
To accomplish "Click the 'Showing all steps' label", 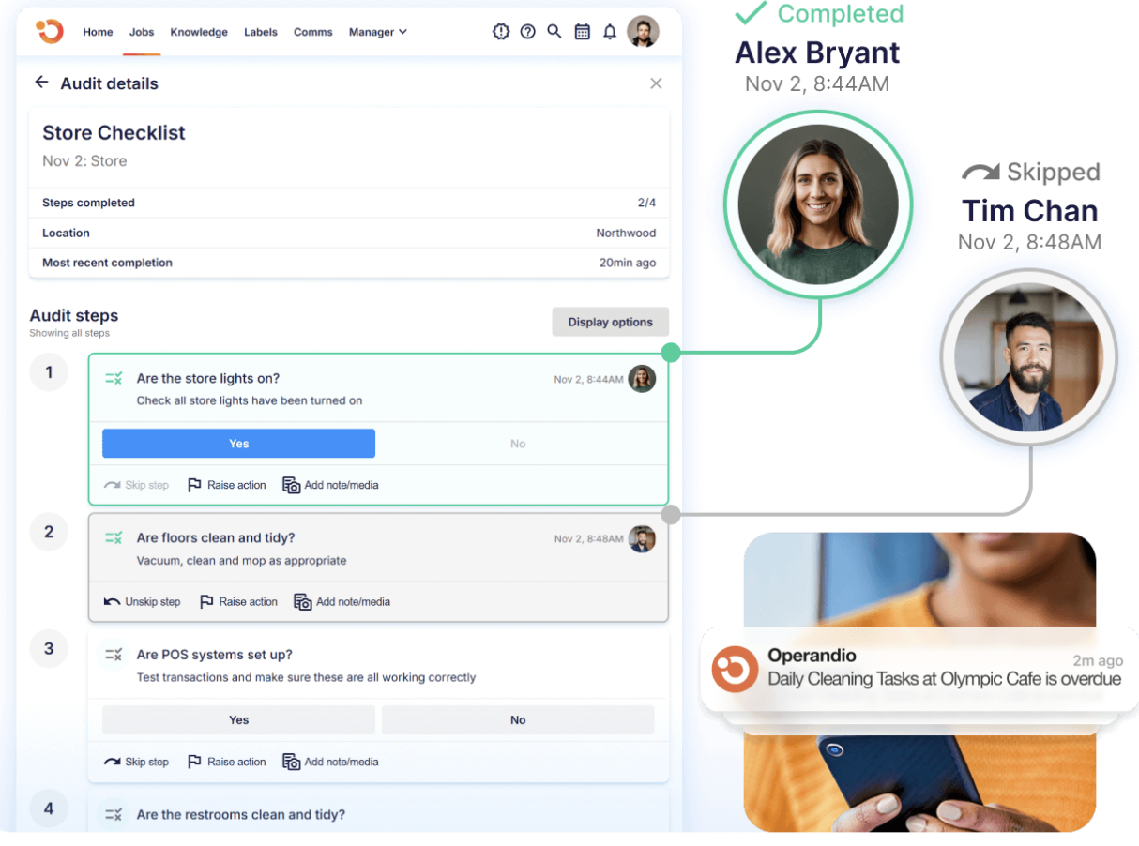I will click(x=69, y=333).
